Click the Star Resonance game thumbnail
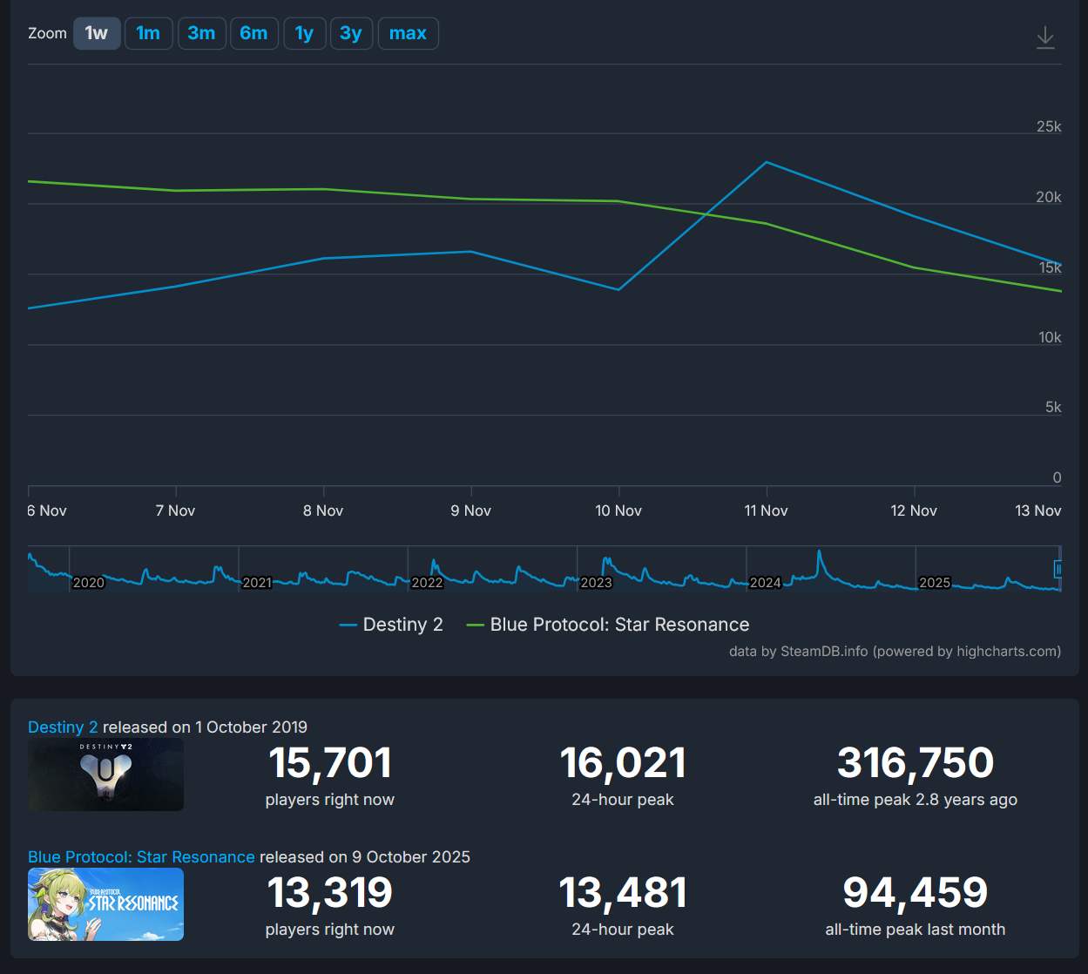 point(105,904)
